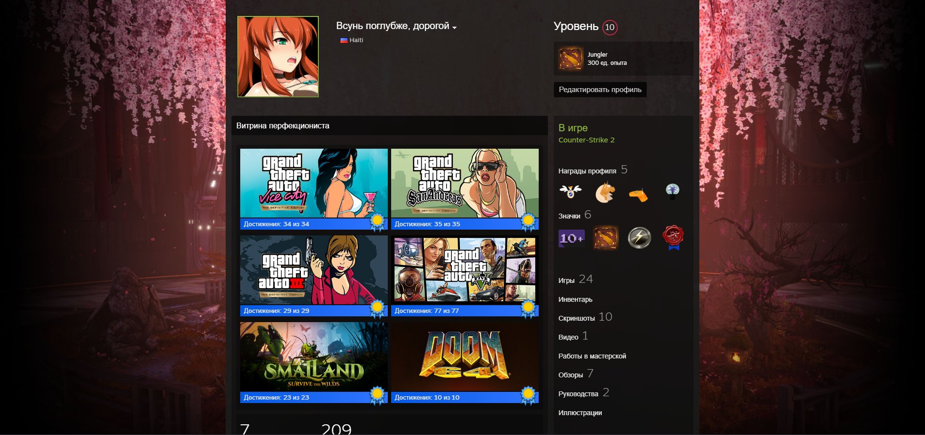Screen dimensions: 925x435
Task: Click Достижения: 35 из 35 text
Action: tap(427, 224)
